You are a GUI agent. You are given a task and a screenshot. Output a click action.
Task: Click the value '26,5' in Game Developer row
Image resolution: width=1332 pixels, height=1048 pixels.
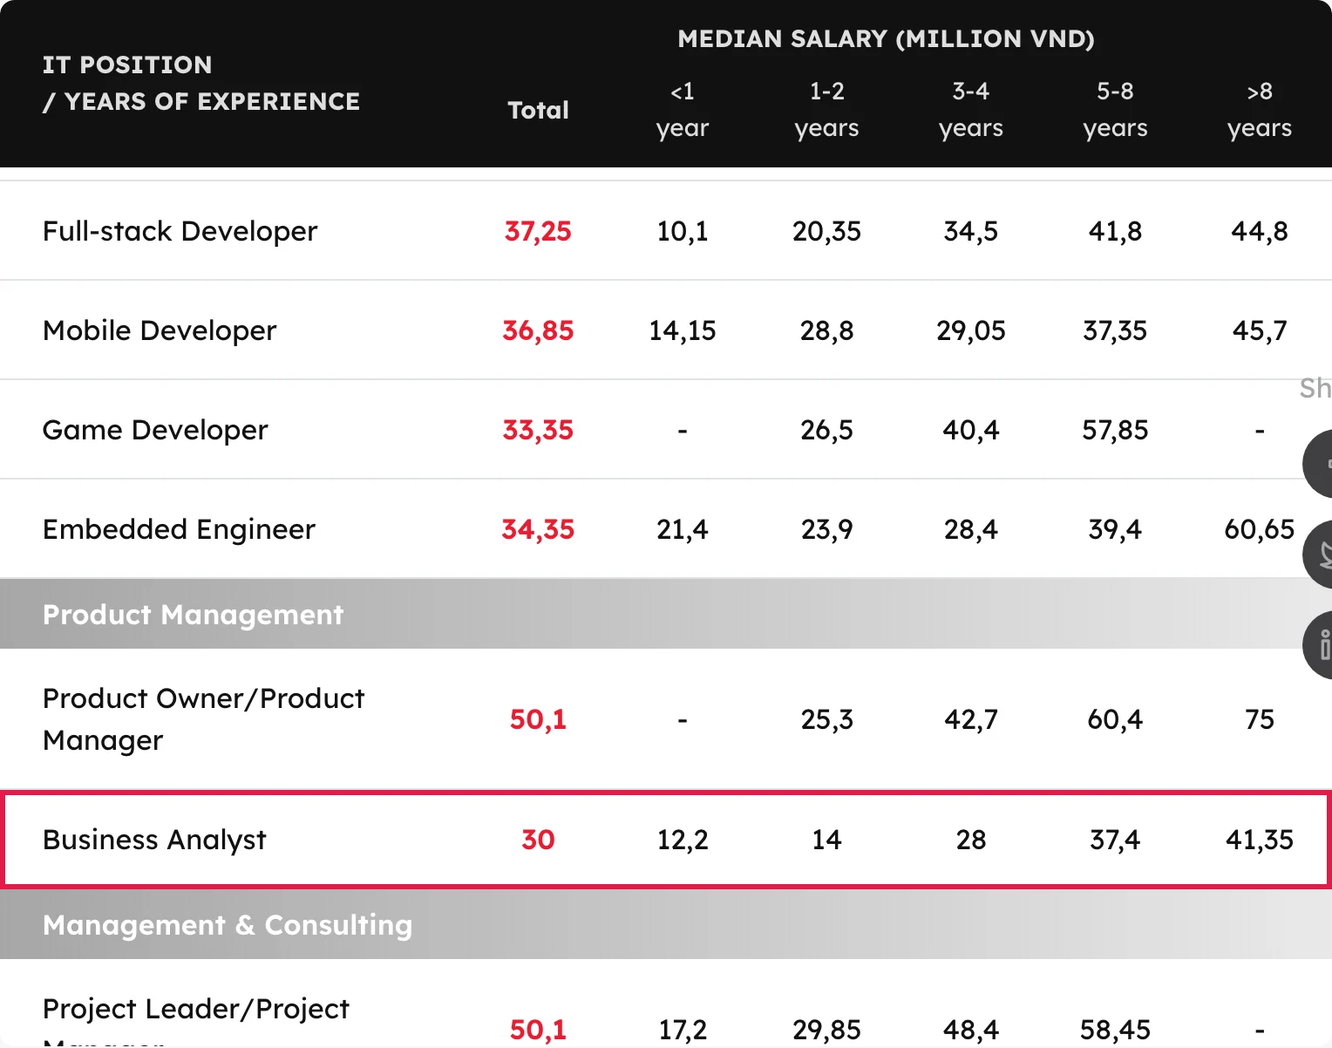pos(826,430)
